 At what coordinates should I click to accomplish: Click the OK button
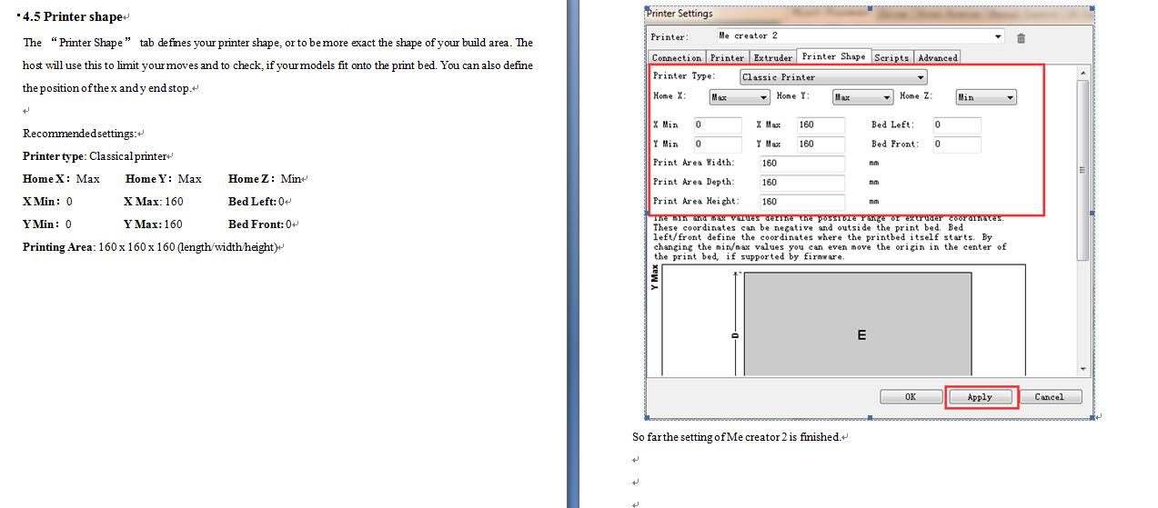pos(910,397)
